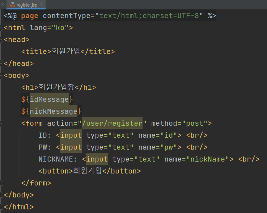Place cursor in the idMessage expression

coord(49,99)
